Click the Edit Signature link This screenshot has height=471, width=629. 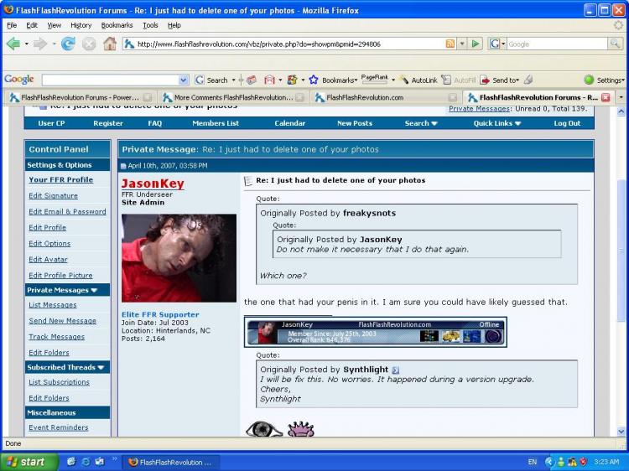[53, 196]
